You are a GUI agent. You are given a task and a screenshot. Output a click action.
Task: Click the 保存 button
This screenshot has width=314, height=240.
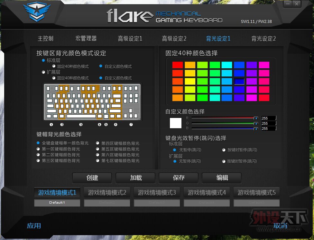click(179, 178)
